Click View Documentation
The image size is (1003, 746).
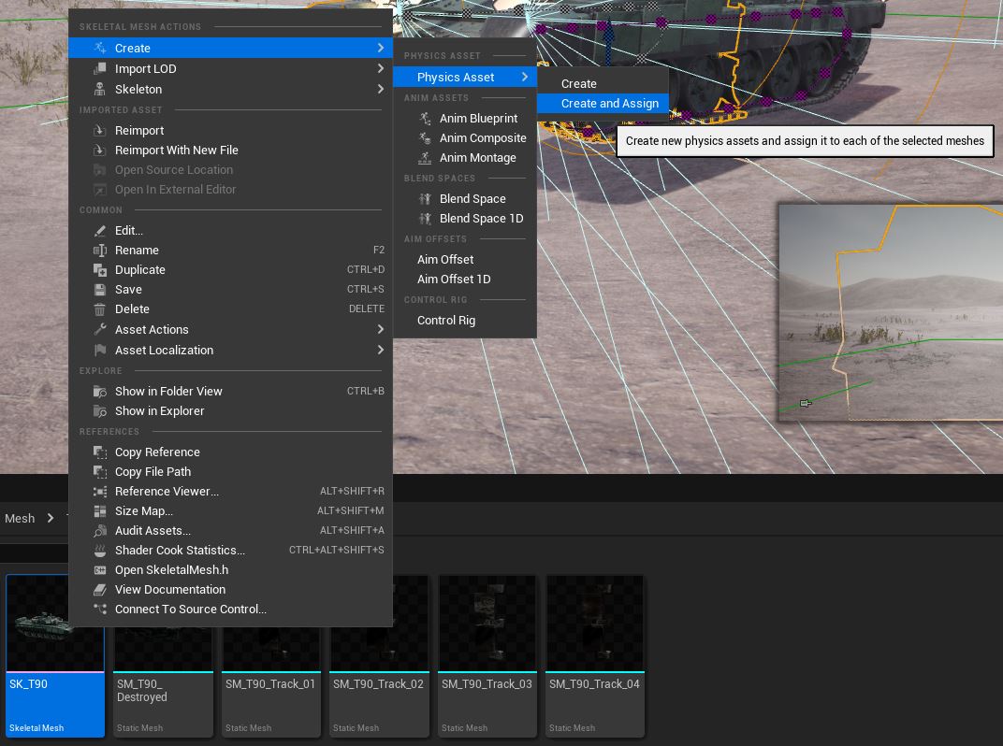pos(170,589)
